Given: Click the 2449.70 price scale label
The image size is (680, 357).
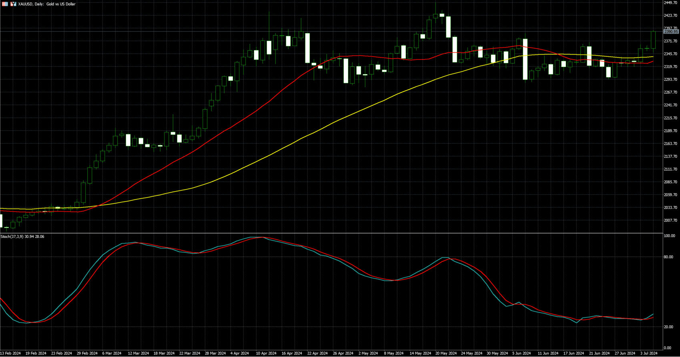Looking at the screenshot, I should 670,3.
